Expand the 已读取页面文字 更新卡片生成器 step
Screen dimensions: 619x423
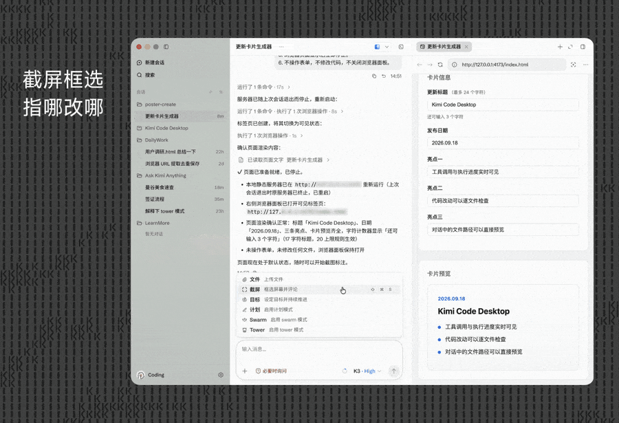284,160
